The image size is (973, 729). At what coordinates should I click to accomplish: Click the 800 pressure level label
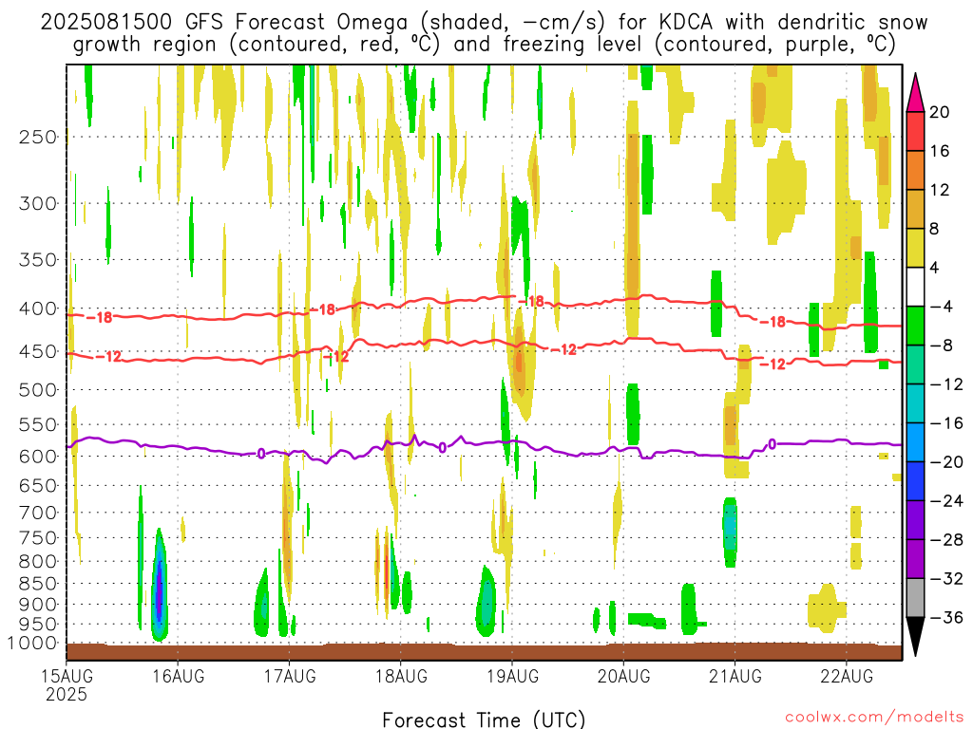point(38,561)
